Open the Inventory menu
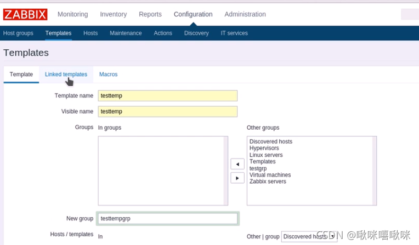Image resolution: width=419 pixels, height=245 pixels. [x=114, y=14]
